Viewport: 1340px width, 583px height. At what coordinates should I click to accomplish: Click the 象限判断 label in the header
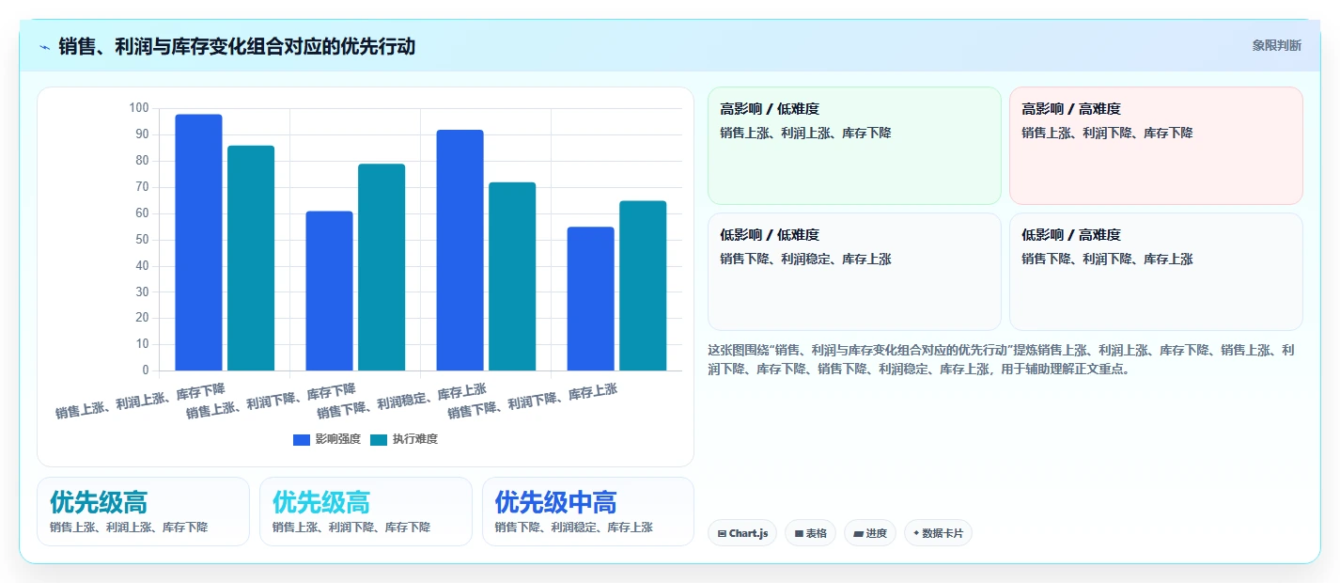click(1276, 45)
